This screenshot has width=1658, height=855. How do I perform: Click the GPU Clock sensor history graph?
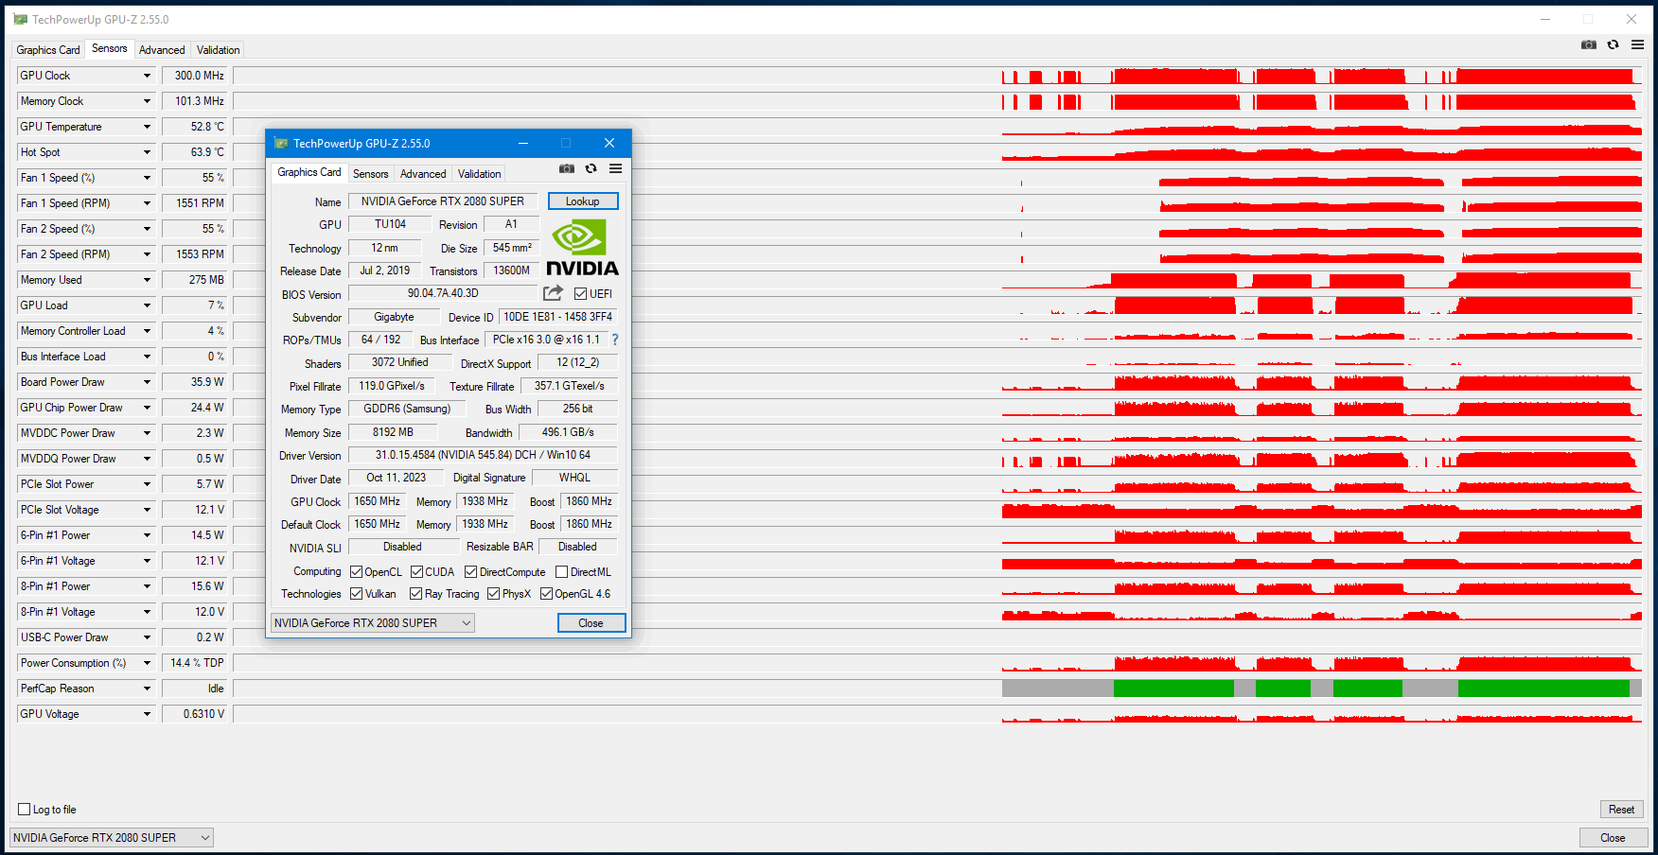938,76
